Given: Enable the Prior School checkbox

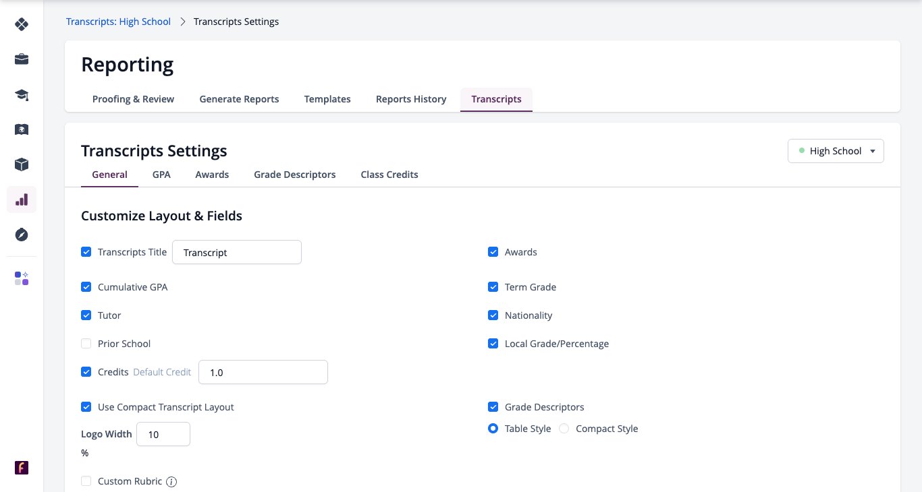Looking at the screenshot, I should coord(86,344).
